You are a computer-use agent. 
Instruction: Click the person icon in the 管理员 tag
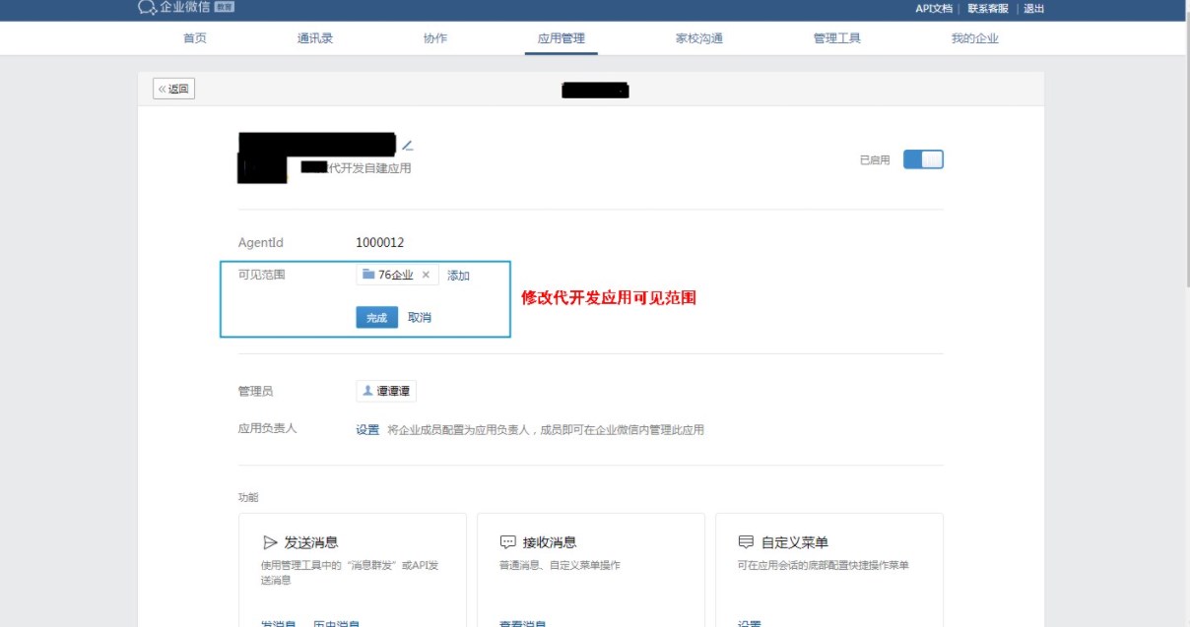pyautogui.click(x=368, y=391)
